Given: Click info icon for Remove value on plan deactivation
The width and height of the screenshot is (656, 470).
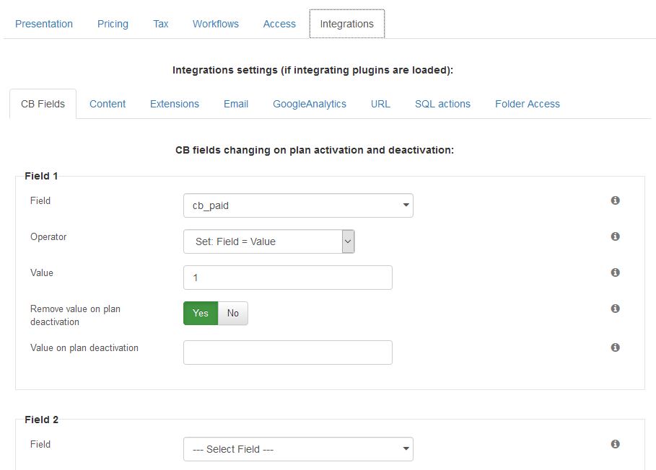Looking at the screenshot, I should point(615,309).
